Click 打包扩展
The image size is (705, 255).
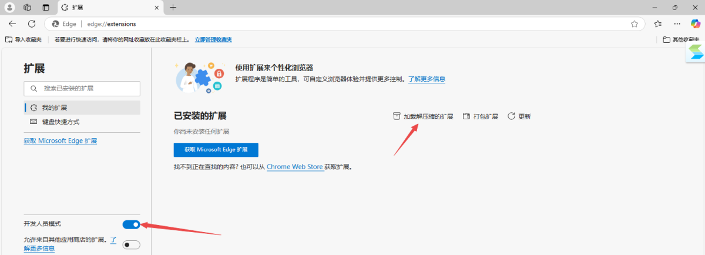coord(481,116)
